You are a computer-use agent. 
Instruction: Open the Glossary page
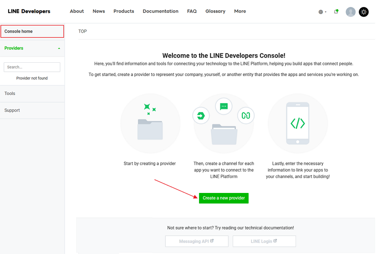click(215, 11)
